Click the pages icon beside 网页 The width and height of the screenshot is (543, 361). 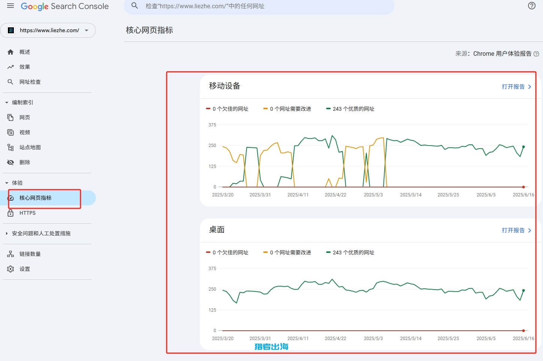click(x=10, y=117)
